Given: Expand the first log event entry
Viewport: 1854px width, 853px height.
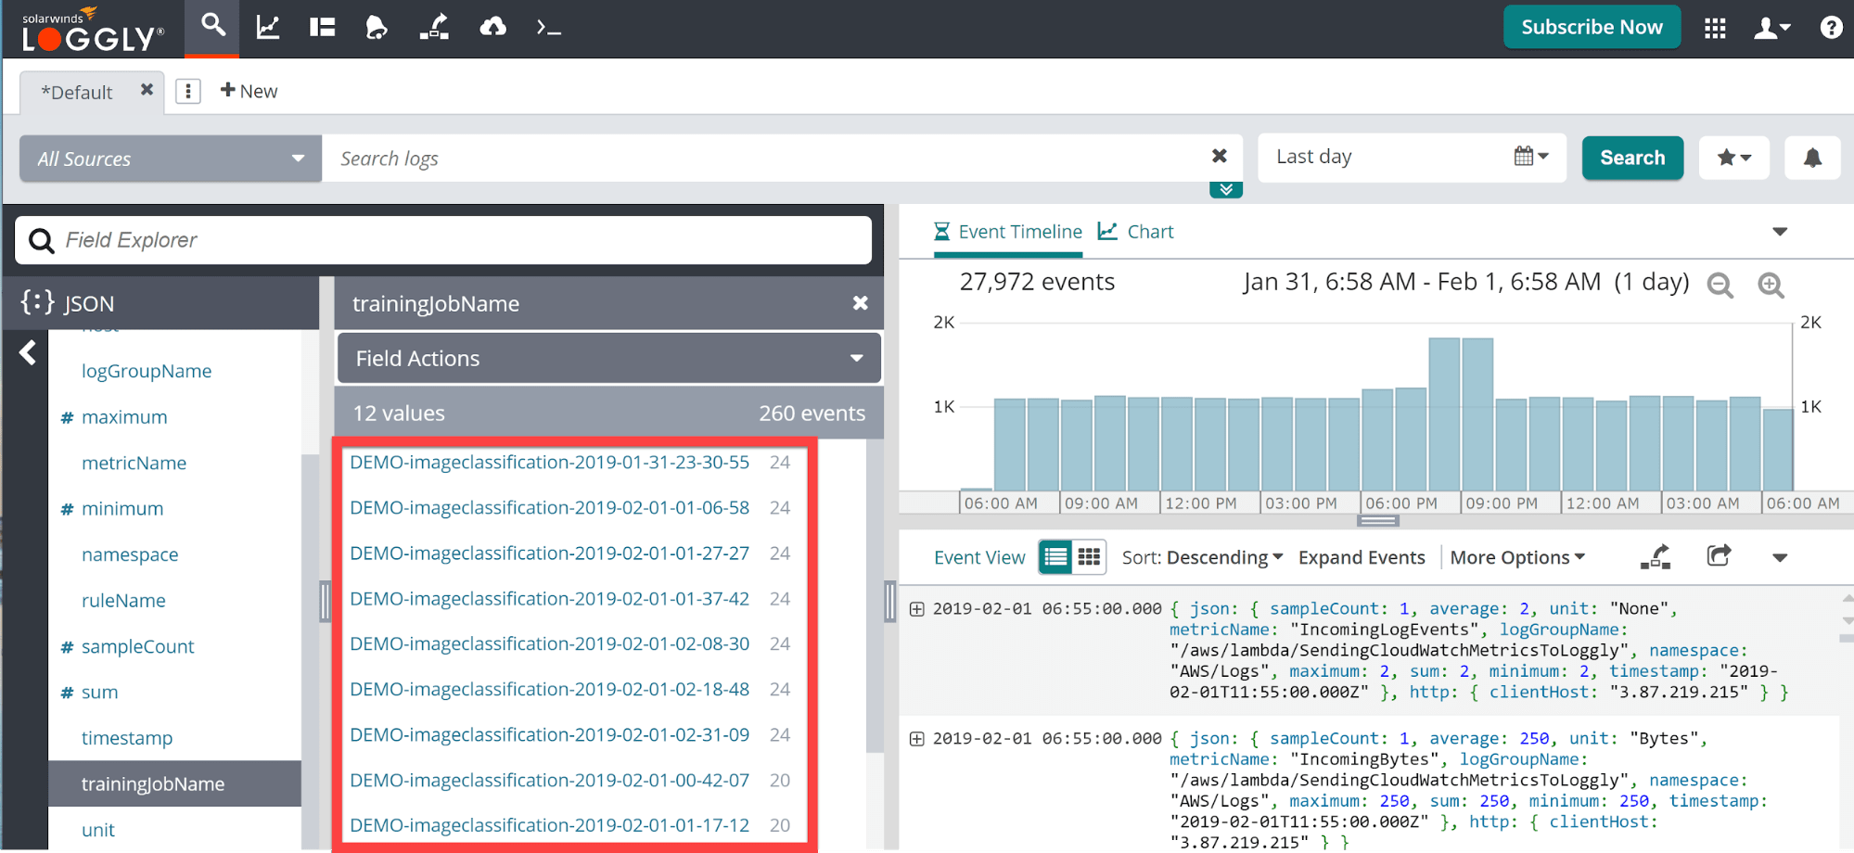Looking at the screenshot, I should pyautogui.click(x=917, y=609).
